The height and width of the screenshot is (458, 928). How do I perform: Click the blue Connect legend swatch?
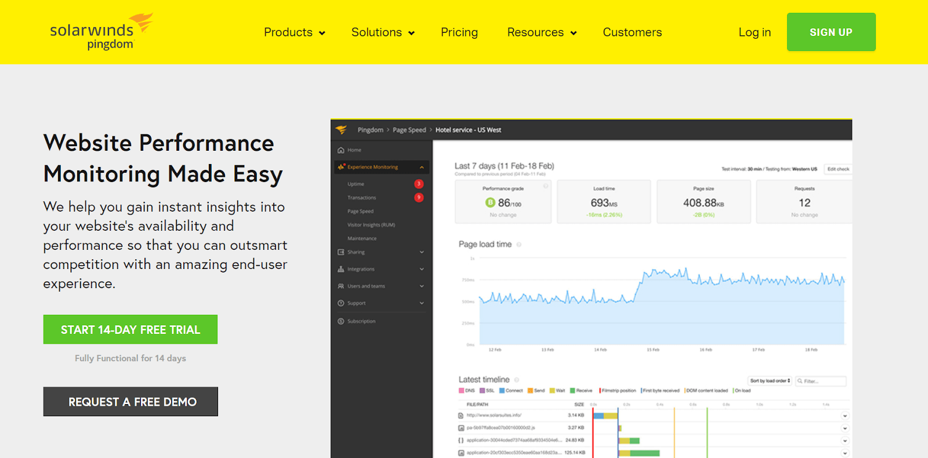(x=502, y=391)
